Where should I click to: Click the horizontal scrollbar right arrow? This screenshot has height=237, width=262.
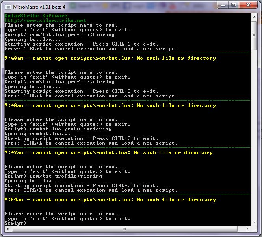coord(247,229)
